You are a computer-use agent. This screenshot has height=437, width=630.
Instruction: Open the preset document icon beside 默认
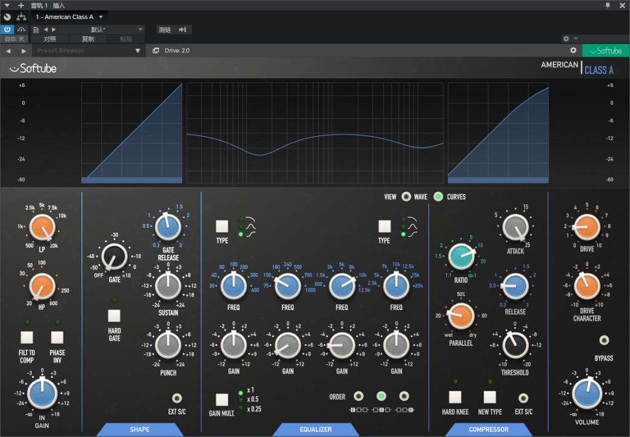click(x=36, y=30)
